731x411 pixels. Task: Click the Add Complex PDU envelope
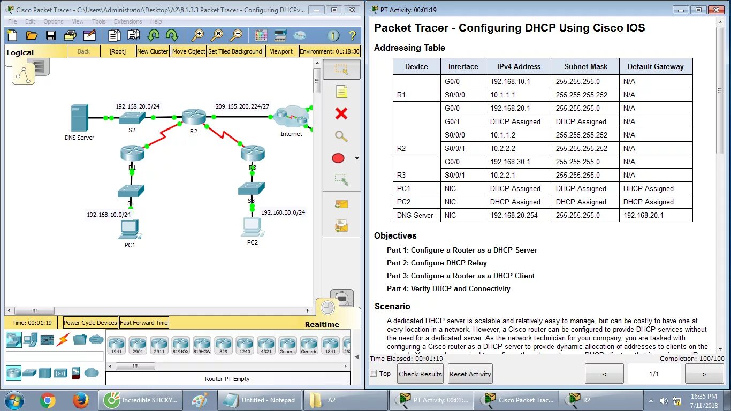(x=341, y=227)
